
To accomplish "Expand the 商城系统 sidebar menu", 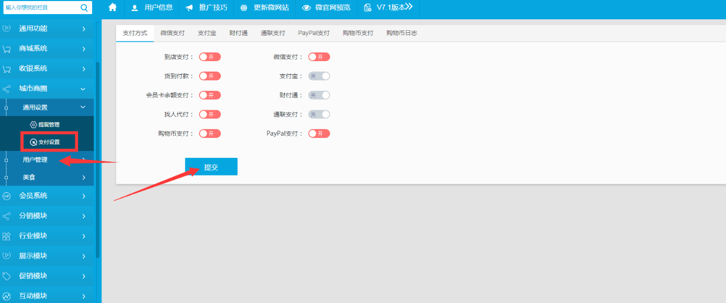I will [84, 49].
